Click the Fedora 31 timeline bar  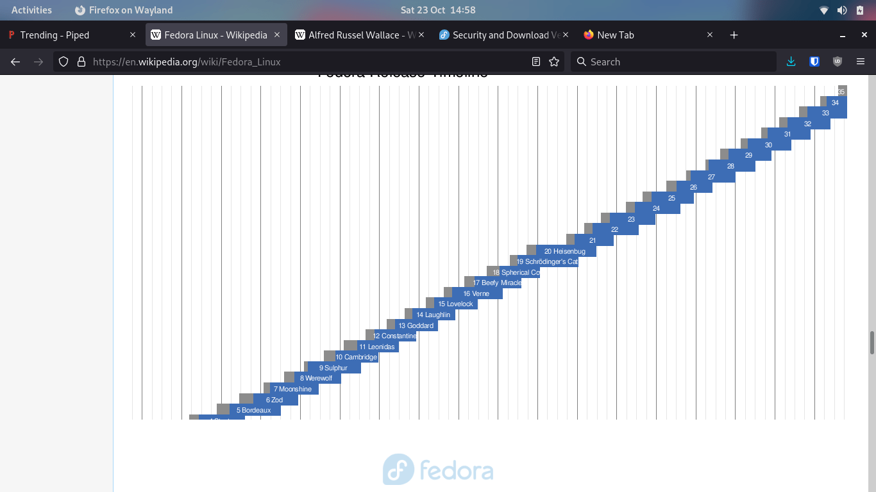[789, 134]
